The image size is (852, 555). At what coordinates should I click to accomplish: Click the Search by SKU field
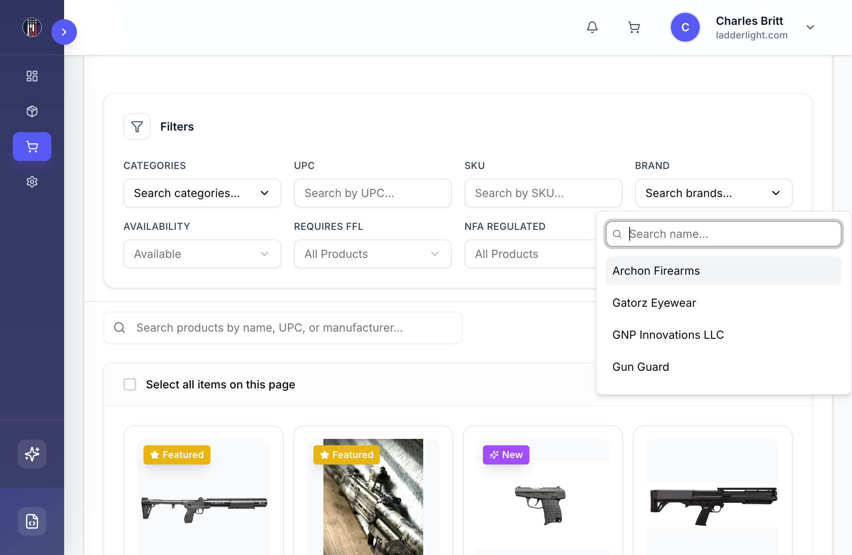(x=543, y=193)
